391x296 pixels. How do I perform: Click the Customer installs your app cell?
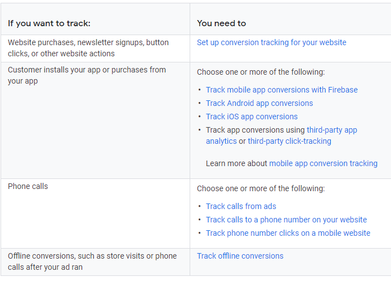coord(86,75)
